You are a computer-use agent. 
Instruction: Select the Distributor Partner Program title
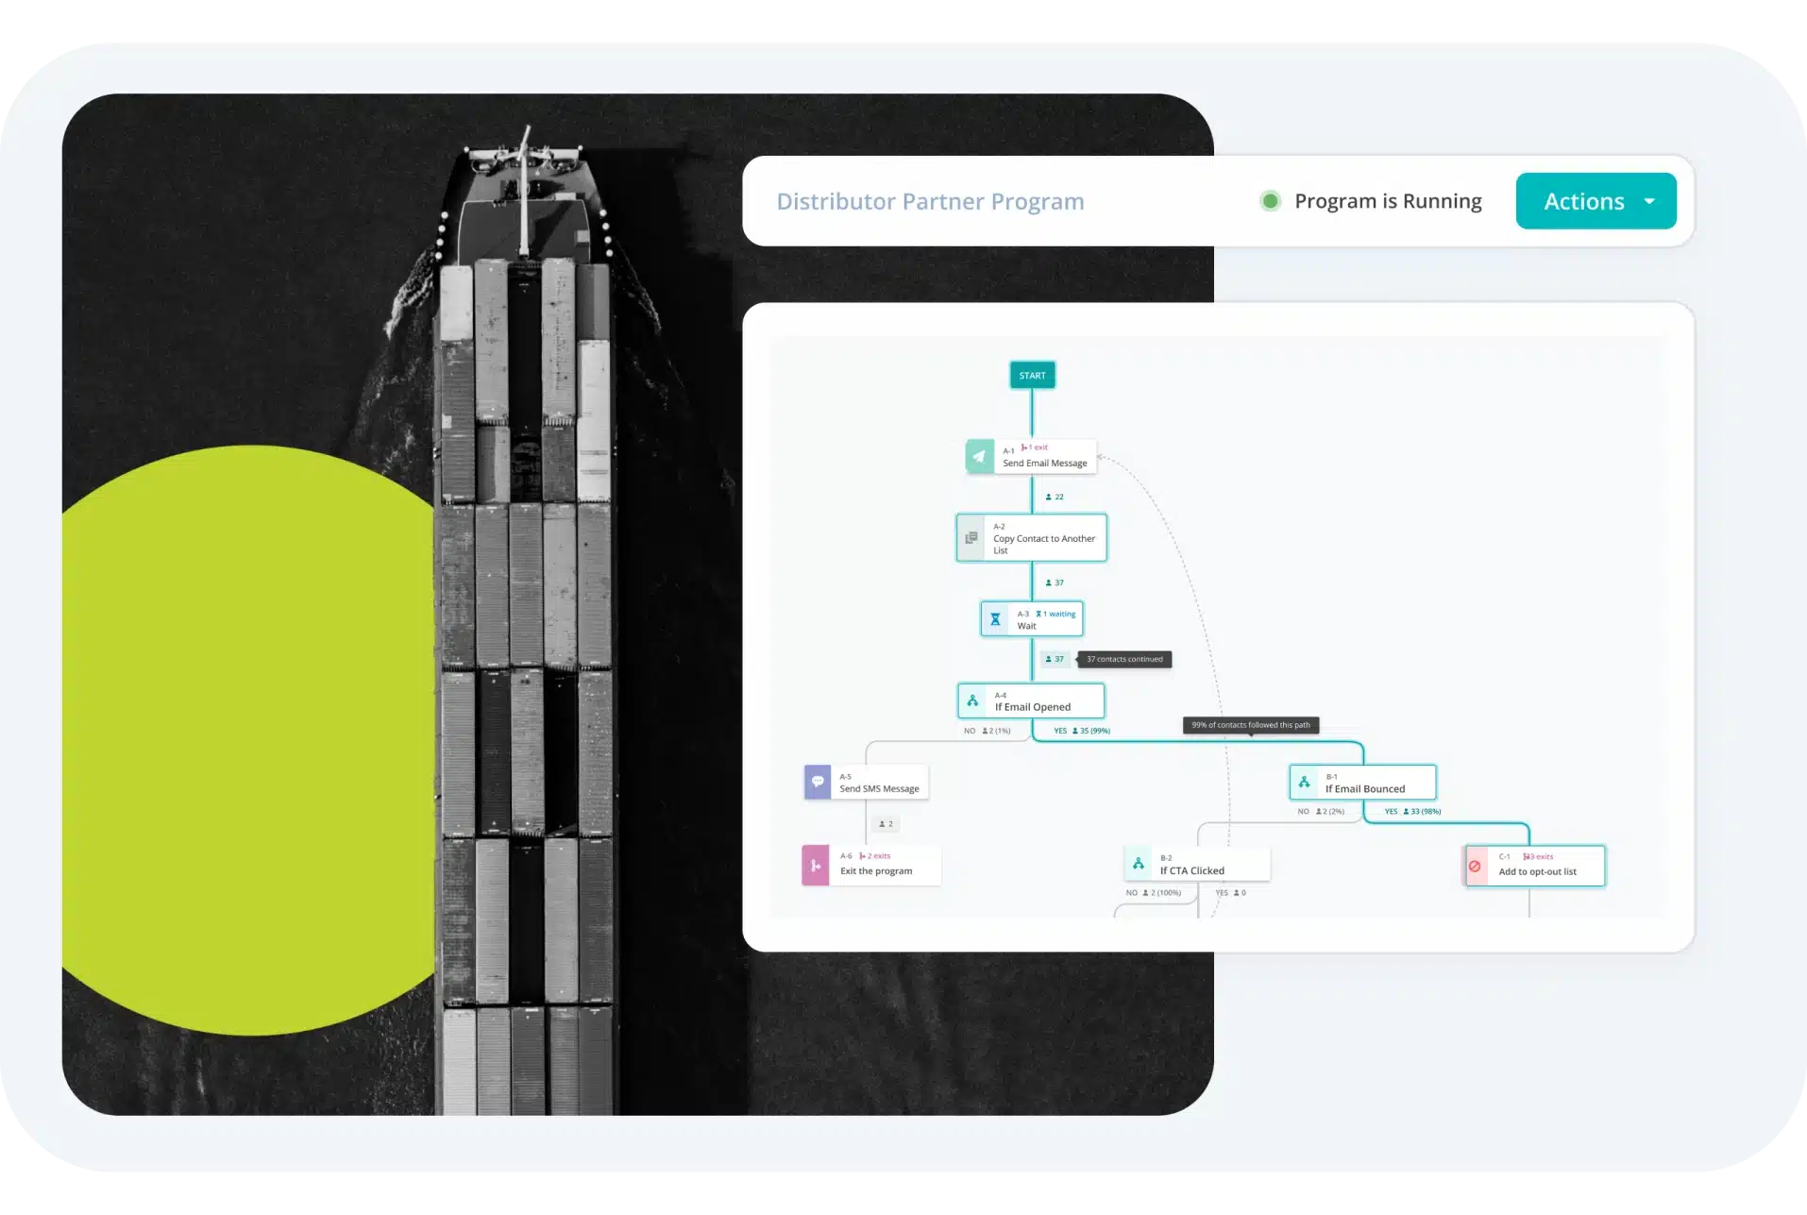click(930, 201)
